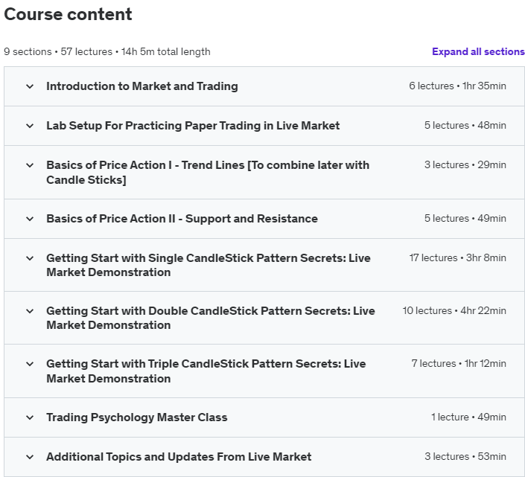Expand chevron for Basics of Price Action I
Image resolution: width=525 pixels, height=477 pixels.
tap(30, 165)
